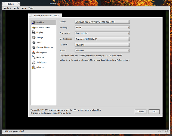Click the Cancel button
172x136 pixels.
pos(140,112)
